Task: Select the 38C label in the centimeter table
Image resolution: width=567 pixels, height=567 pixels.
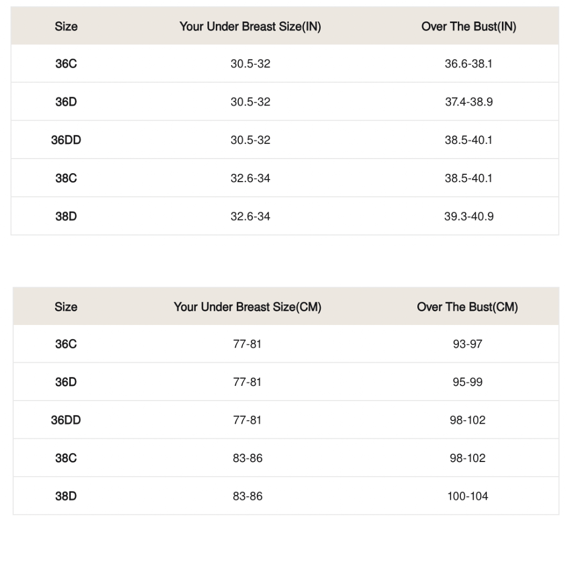Action: [66, 458]
